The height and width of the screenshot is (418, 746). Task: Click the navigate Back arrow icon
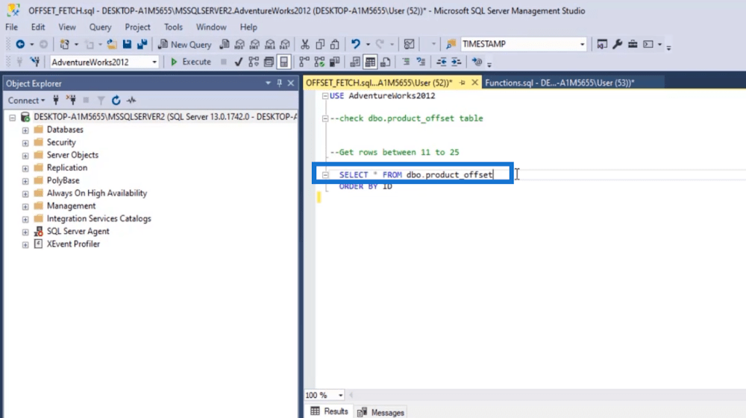[20, 44]
